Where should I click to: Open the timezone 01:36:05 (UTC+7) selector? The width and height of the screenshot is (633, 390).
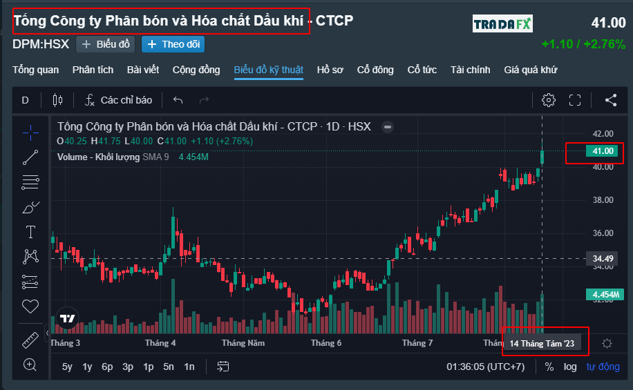[485, 367]
